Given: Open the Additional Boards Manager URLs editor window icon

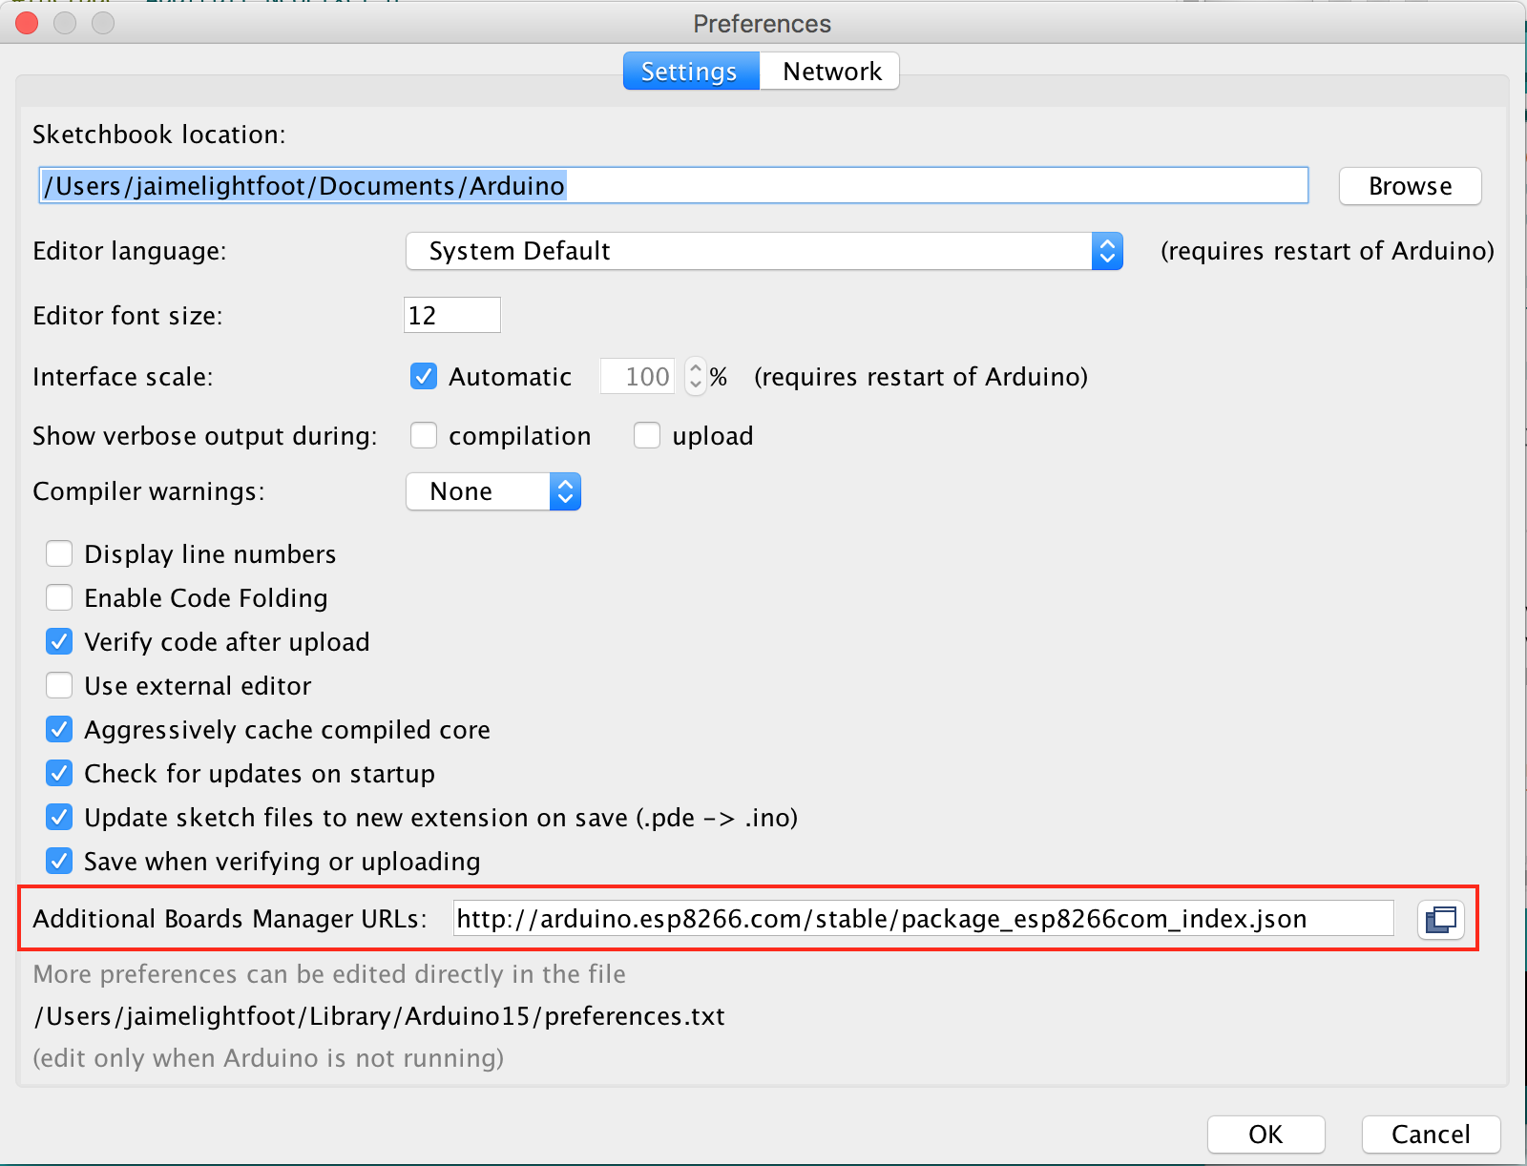Looking at the screenshot, I should (x=1440, y=920).
